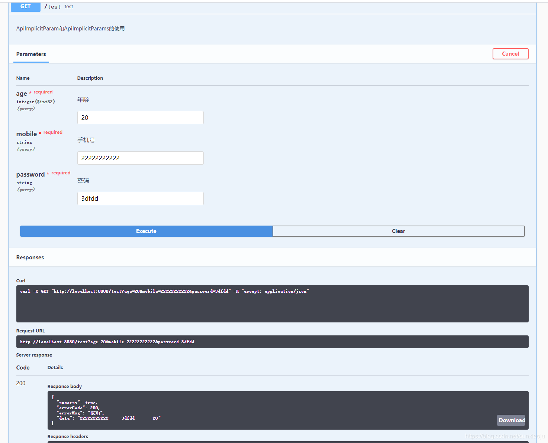Click the Response headers label
Screen dimensions: 548x443
click(68, 436)
